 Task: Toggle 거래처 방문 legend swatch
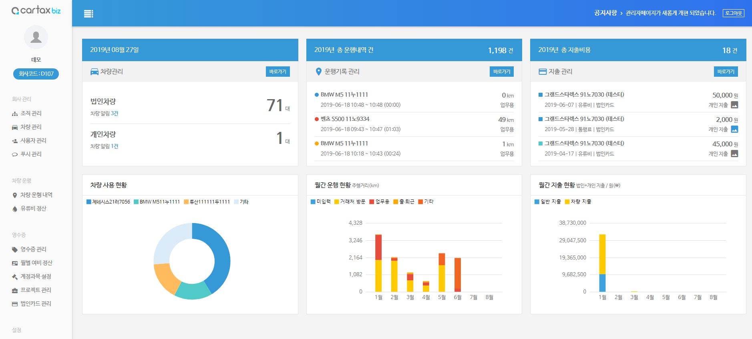click(x=337, y=202)
